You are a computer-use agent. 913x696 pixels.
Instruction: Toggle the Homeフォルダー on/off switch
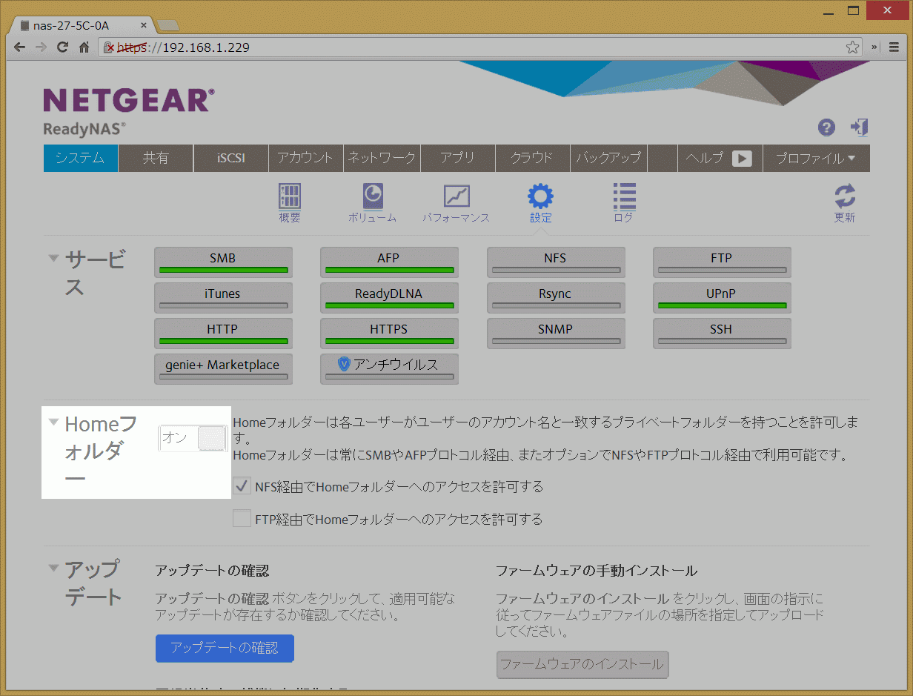tap(192, 438)
